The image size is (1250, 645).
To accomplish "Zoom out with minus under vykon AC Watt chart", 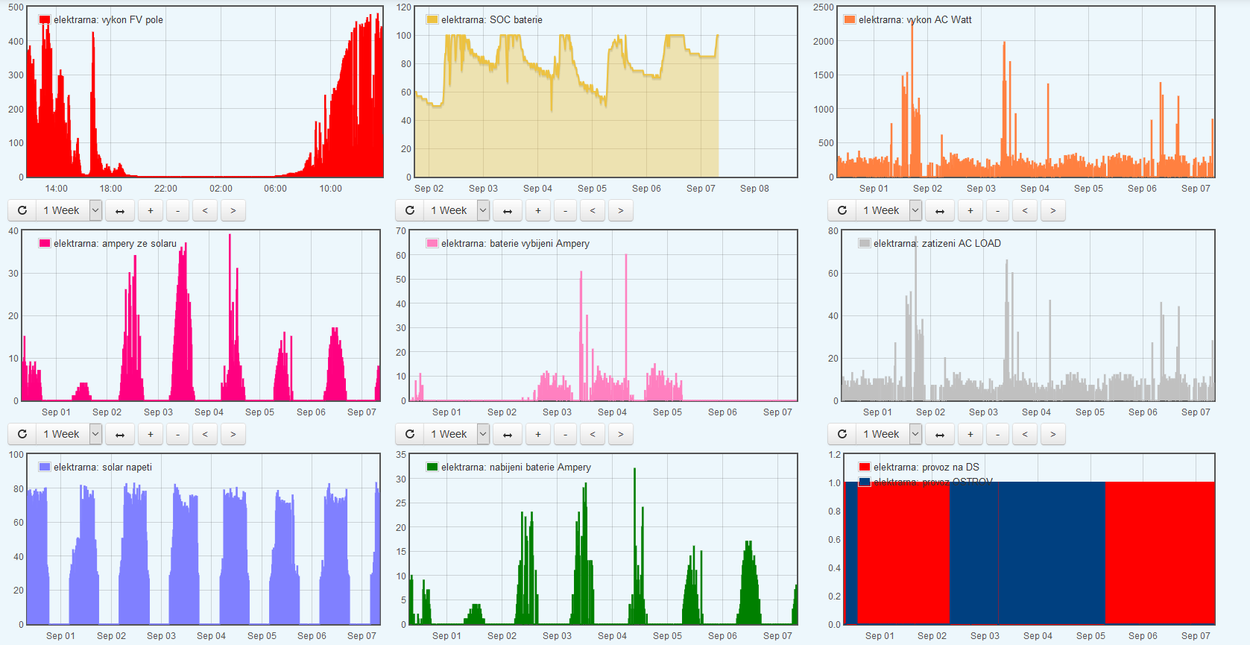I will (997, 210).
